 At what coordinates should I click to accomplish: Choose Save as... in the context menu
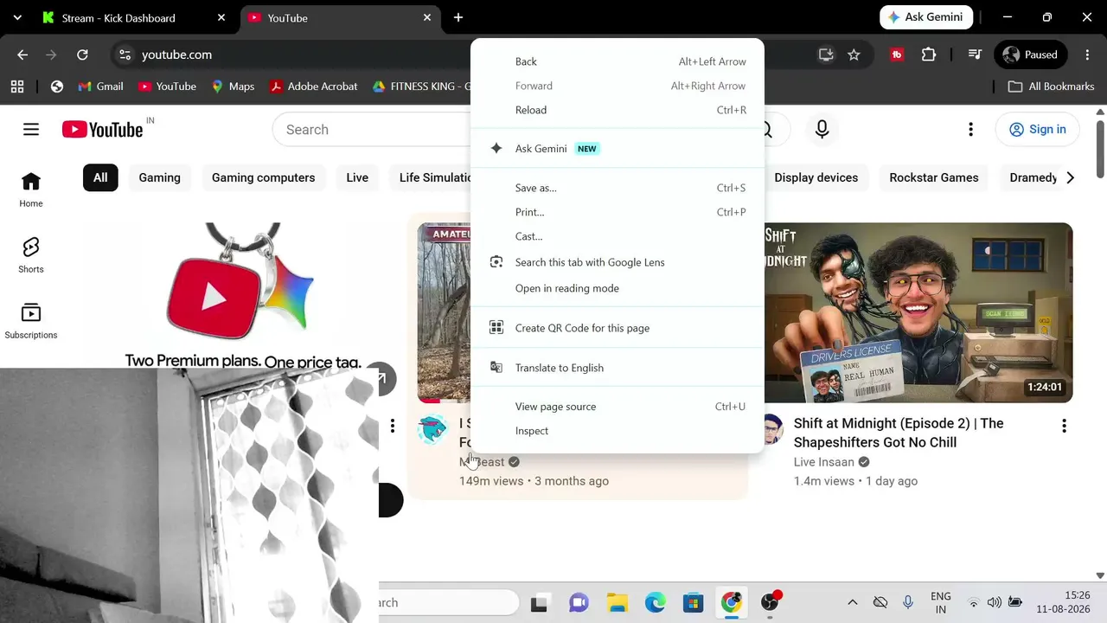(617, 188)
